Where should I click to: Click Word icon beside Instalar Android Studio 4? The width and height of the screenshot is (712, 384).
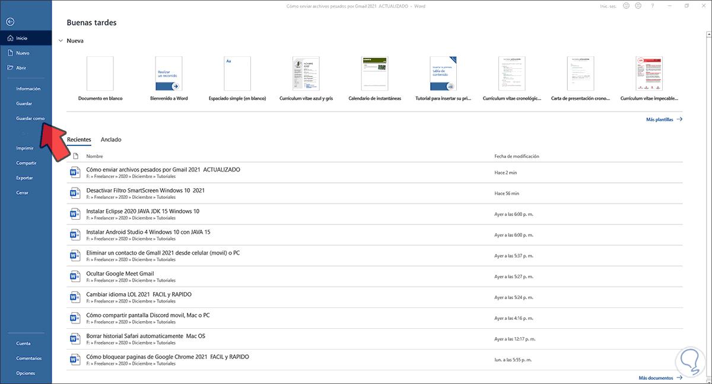pyautogui.click(x=75, y=235)
